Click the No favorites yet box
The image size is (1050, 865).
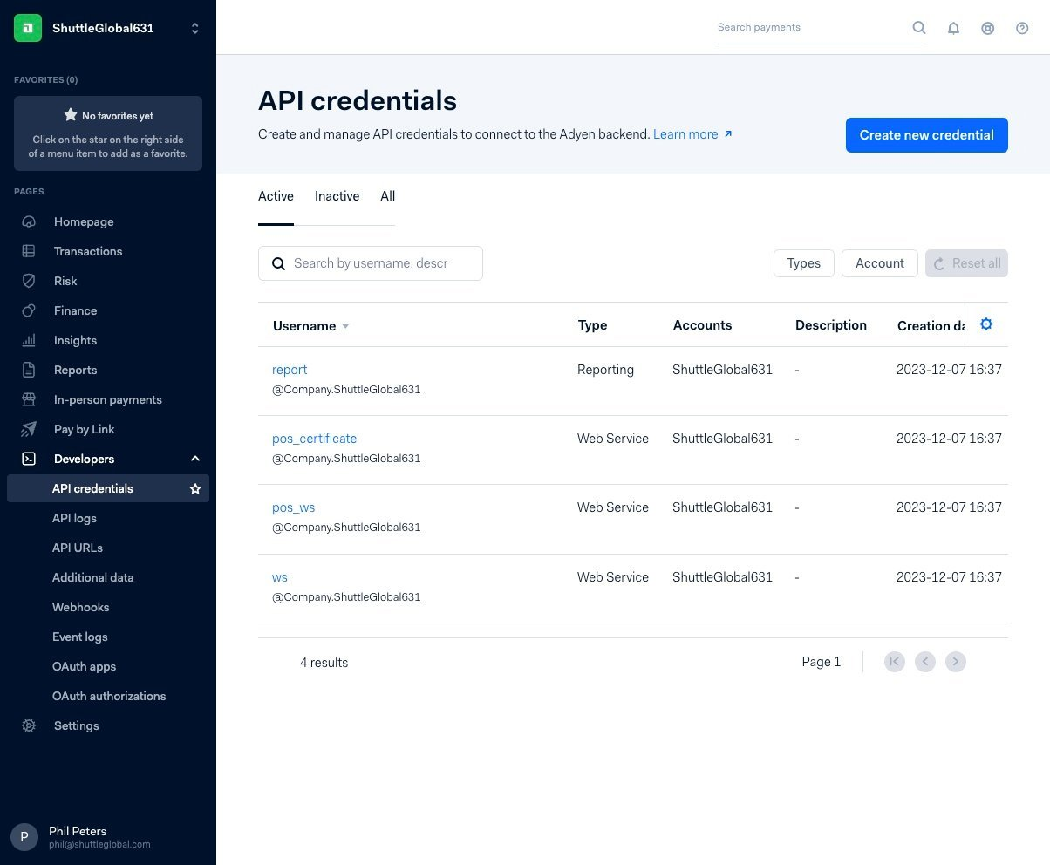108,133
